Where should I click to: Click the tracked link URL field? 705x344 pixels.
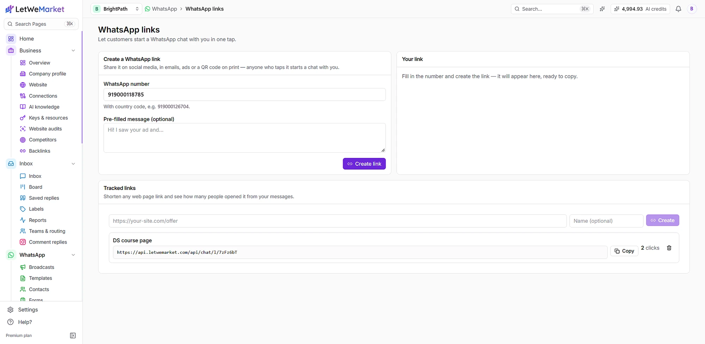tap(338, 221)
